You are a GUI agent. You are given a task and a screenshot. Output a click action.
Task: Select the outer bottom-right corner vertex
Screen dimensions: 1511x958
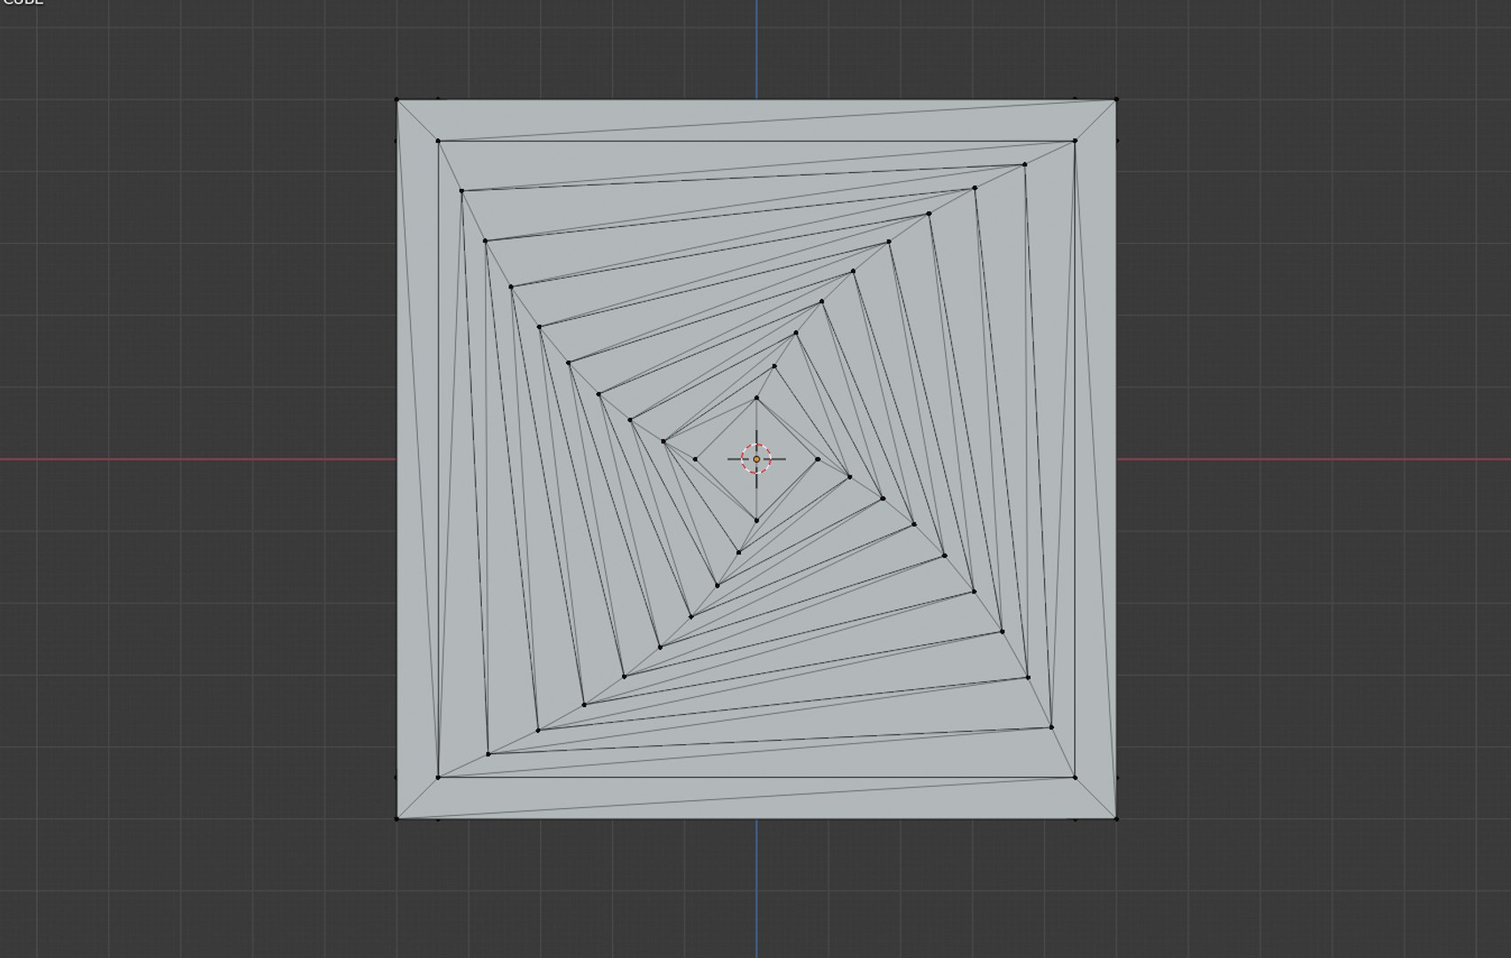(x=1116, y=819)
